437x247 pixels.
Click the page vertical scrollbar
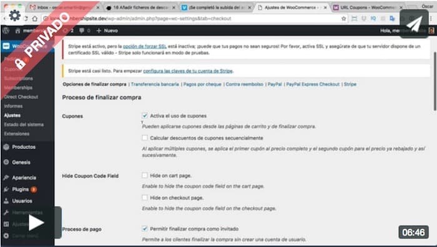click(x=435, y=81)
